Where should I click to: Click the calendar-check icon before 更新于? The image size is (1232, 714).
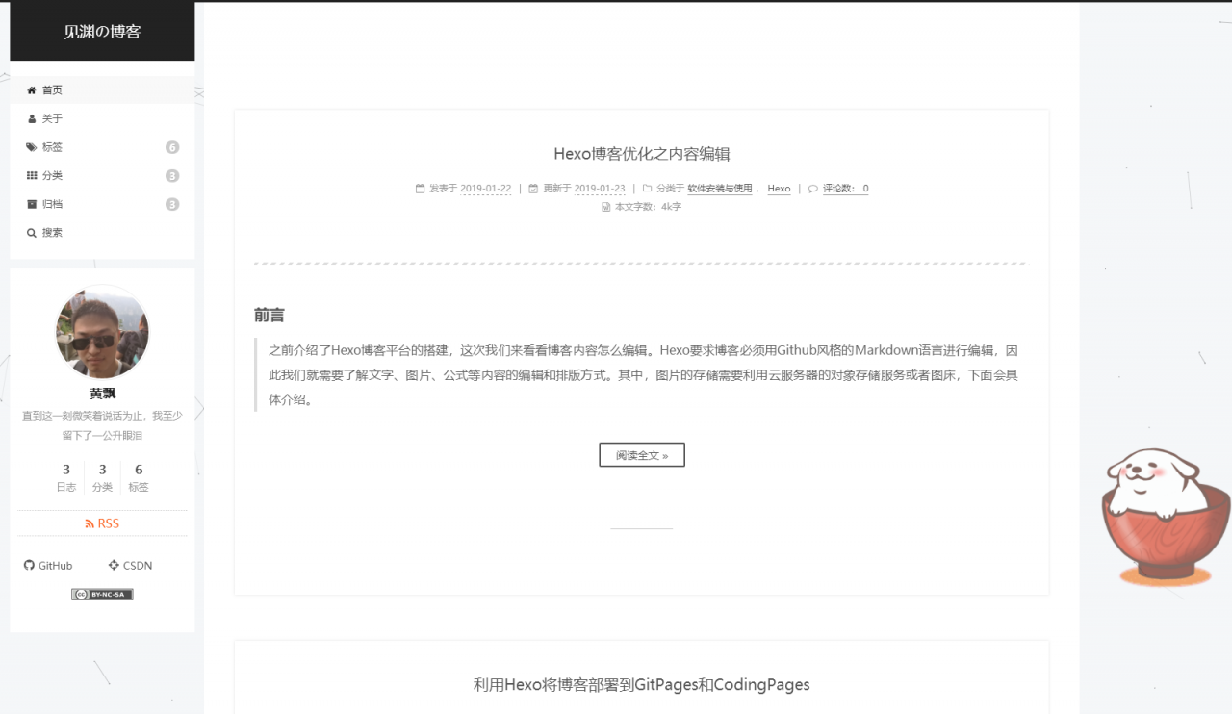533,189
